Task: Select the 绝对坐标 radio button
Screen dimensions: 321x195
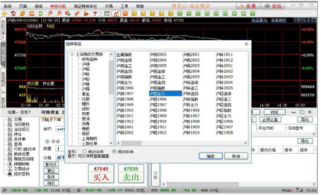Action: (x=84, y=152)
